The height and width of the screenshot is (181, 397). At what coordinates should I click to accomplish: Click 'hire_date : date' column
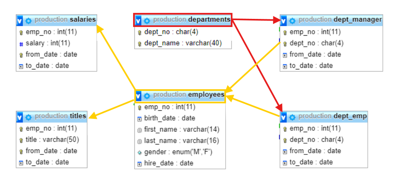coord(169,163)
